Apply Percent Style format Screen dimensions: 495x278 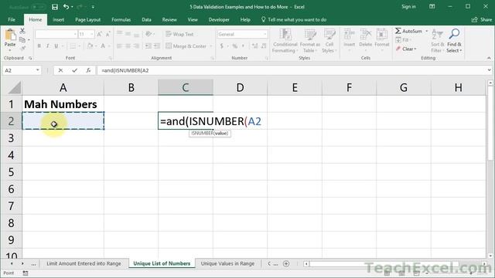[235, 46]
